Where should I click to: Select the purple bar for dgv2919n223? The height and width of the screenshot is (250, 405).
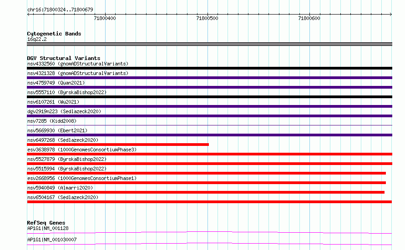point(209,116)
